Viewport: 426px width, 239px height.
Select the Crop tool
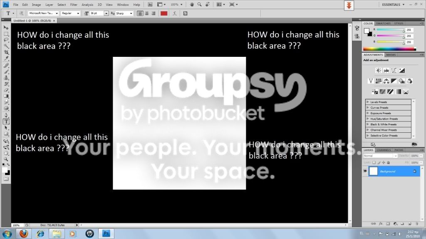pos(6,52)
